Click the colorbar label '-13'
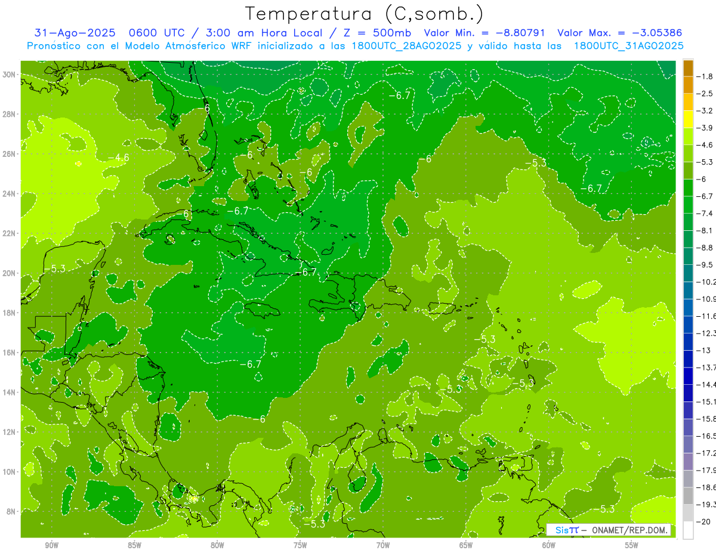716x553 pixels. pyautogui.click(x=703, y=350)
